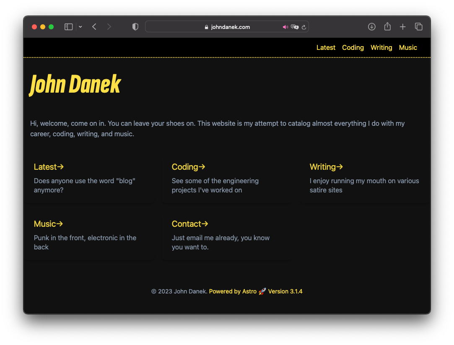This screenshot has height=345, width=454.
Task: Open the share menu
Action: pyautogui.click(x=387, y=26)
